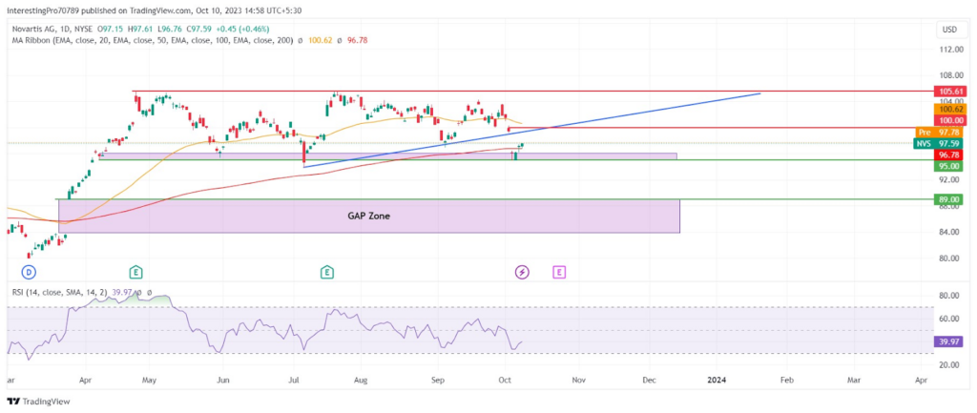Click the red 100.00 price label
The image size is (977, 413).
[949, 120]
